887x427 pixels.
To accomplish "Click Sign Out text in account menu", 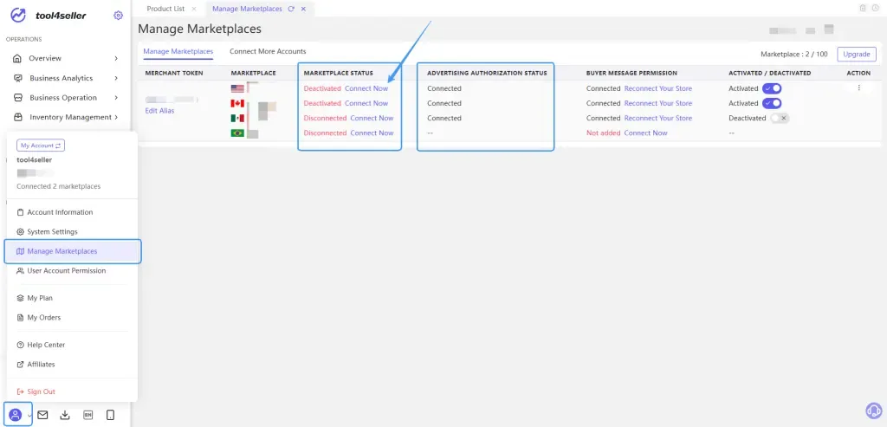I will point(42,391).
